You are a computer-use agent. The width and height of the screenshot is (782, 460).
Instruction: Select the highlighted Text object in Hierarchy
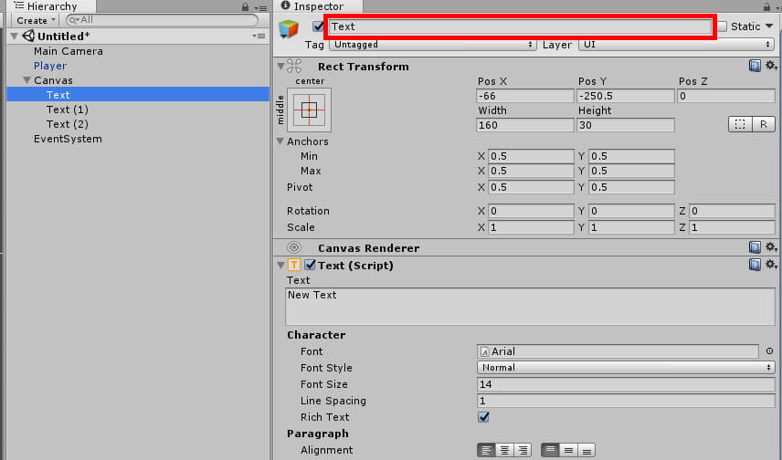(x=138, y=94)
